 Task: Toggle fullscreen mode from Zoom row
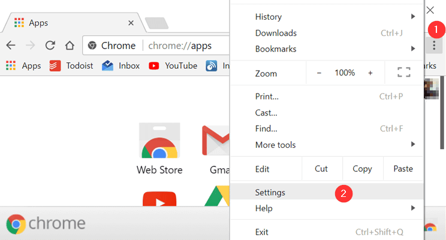[403, 73]
